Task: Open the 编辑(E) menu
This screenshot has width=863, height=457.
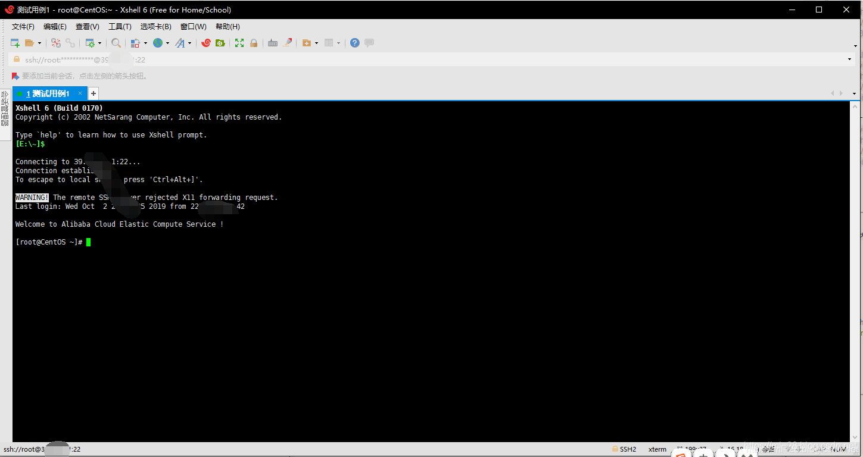Action: pyautogui.click(x=55, y=27)
